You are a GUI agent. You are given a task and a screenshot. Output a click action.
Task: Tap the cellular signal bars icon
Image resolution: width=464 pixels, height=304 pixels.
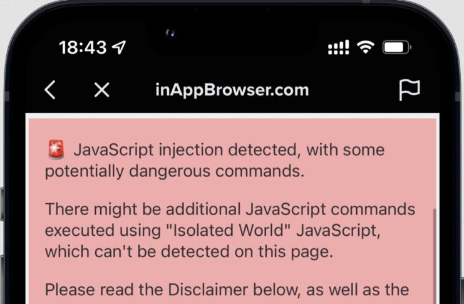click(x=339, y=48)
